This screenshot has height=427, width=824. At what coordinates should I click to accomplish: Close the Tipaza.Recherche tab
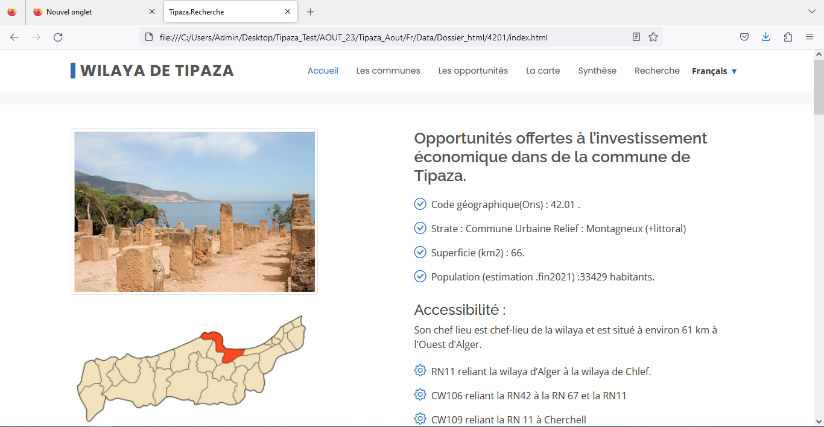click(288, 12)
